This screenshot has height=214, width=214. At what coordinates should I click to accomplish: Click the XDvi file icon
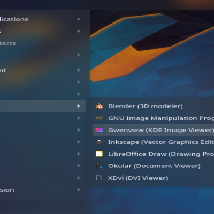click(x=99, y=178)
